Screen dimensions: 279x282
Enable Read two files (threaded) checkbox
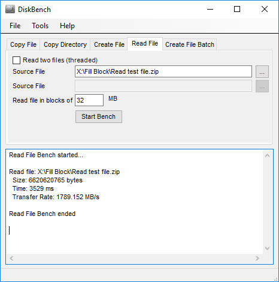click(x=16, y=60)
